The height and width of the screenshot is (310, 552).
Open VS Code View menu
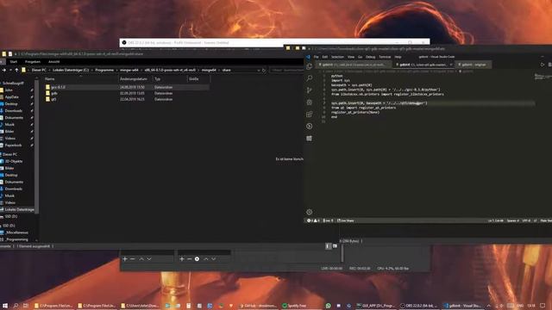tap(351, 57)
